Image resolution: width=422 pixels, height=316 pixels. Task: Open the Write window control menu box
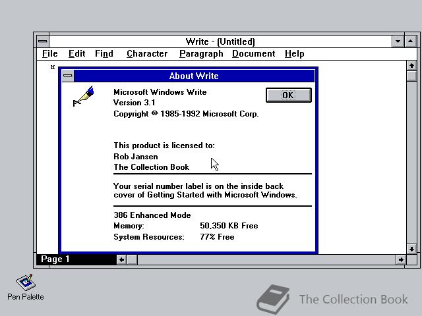pyautogui.click(x=43, y=41)
